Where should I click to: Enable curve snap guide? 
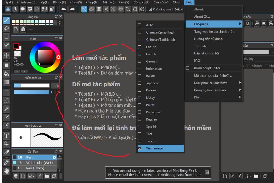pos(128,9)
